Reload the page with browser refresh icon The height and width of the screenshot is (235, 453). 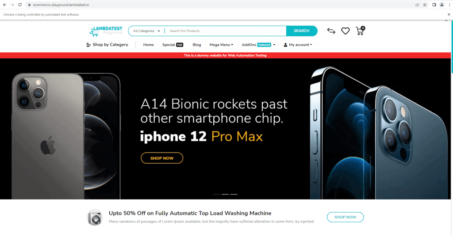click(20, 4)
